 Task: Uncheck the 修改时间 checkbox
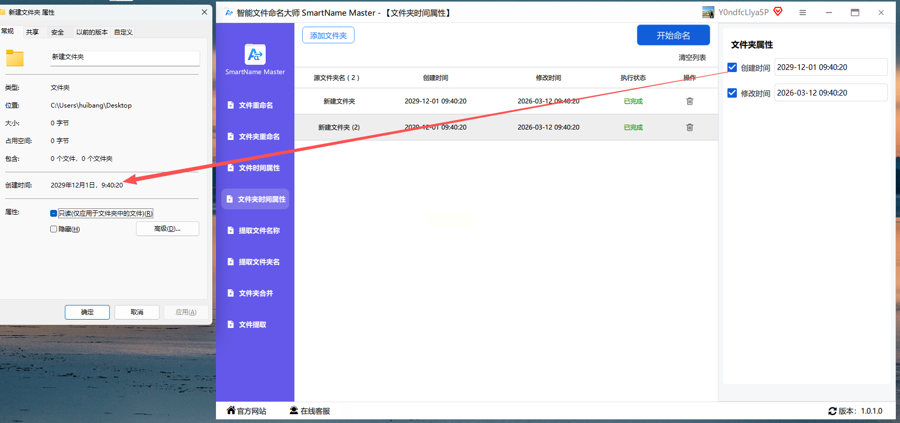(x=732, y=93)
